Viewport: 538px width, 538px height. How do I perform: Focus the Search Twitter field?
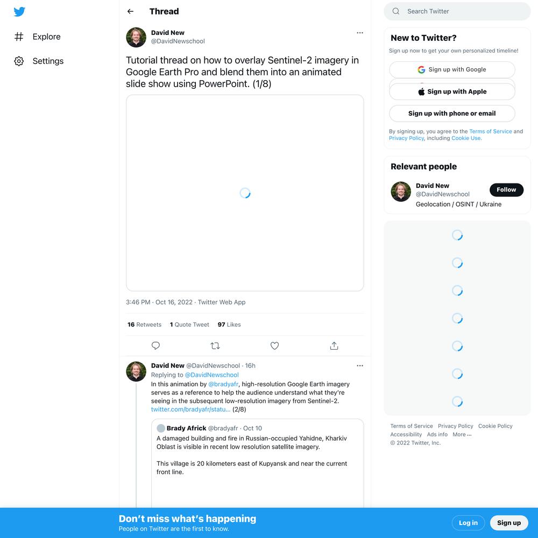(x=457, y=11)
